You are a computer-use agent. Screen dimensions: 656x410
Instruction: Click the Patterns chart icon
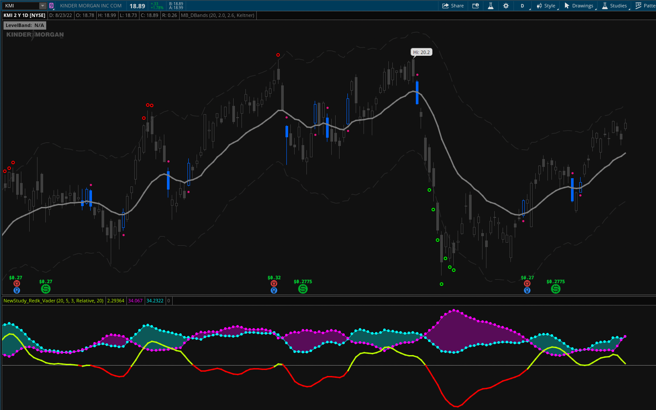point(638,6)
